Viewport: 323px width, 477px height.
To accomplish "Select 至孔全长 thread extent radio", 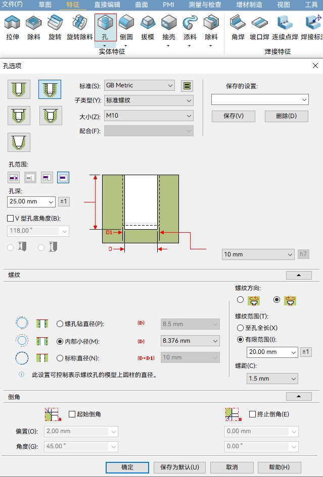I will click(x=241, y=328).
